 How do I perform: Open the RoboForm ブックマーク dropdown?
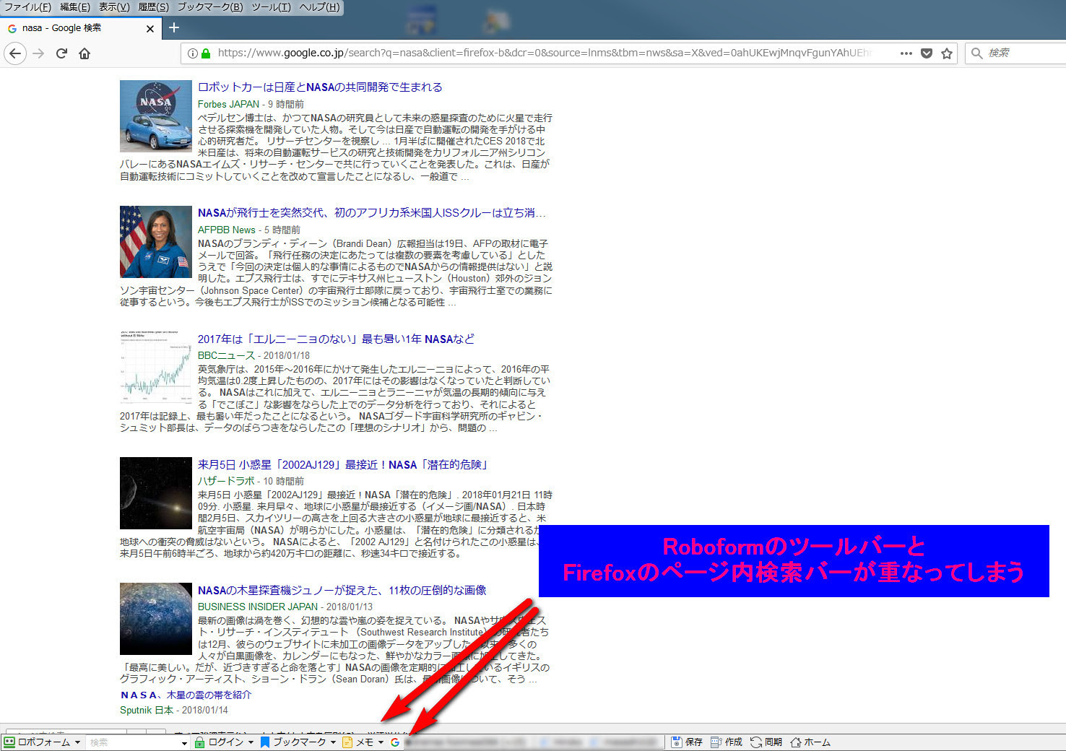click(x=298, y=742)
